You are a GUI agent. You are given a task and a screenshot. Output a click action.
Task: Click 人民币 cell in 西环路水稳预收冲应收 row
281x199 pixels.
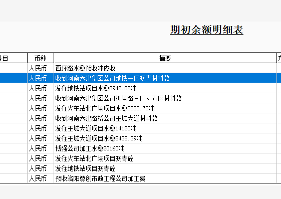point(41,68)
